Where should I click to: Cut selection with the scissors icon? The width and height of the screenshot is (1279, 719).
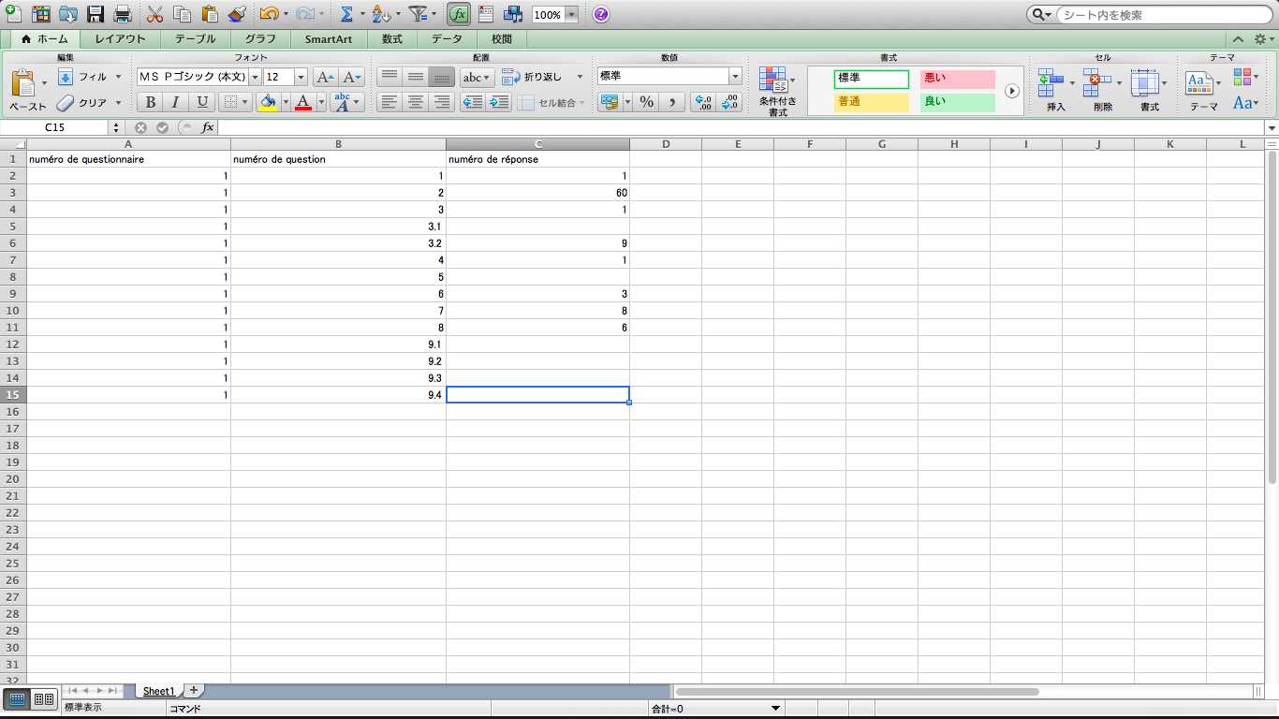[x=155, y=14]
